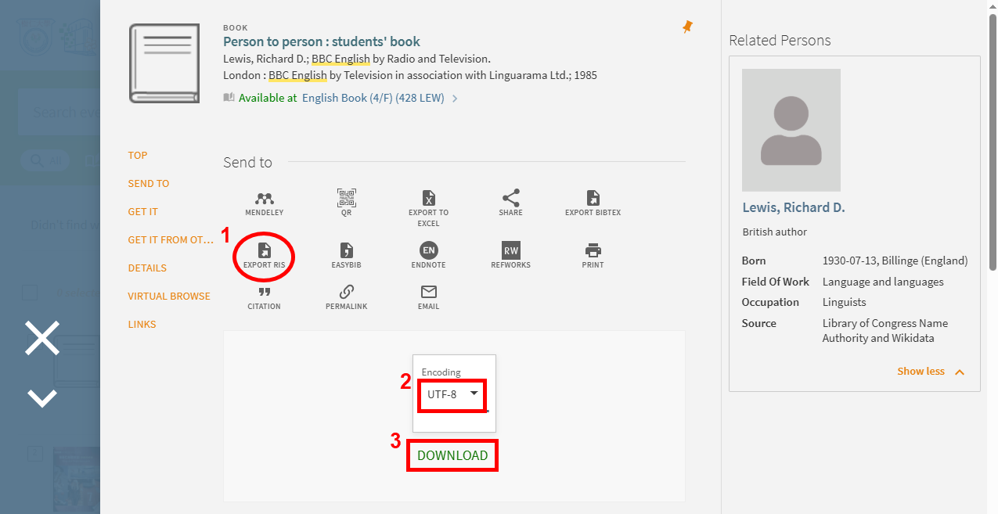This screenshot has height=514, width=998.
Task: Collapse Related Persons with Show less
Action: pos(930,372)
